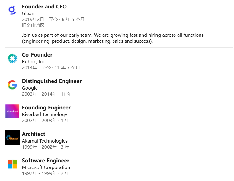Viewport: 234px width, 181px height.
Task: Open the Founder and CEO title
Action: pos(44,7)
